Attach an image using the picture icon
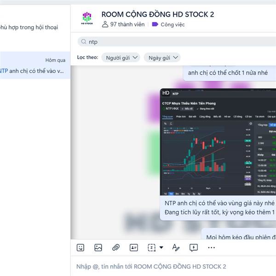 pyautogui.click(x=98, y=247)
